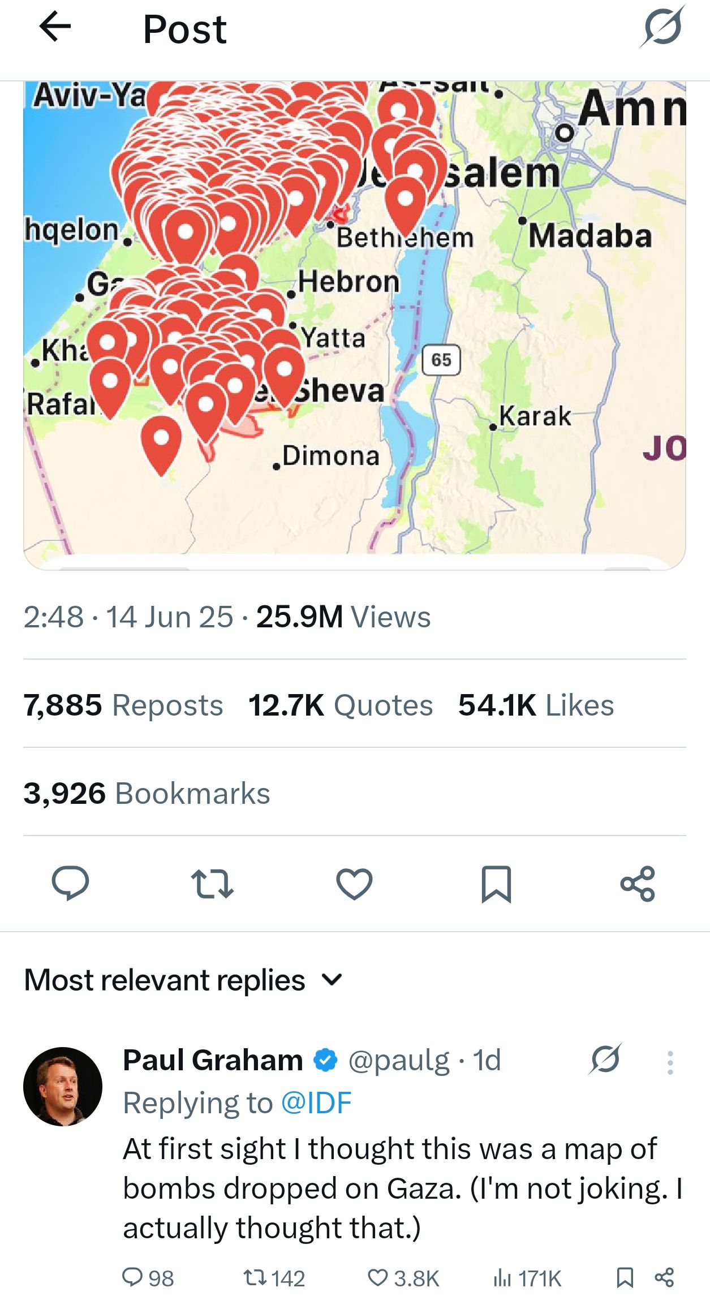Open comments on Paul Graham's reply
This screenshot has width=710, height=1309.
point(132,1278)
